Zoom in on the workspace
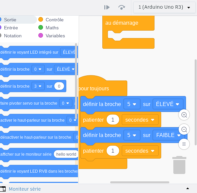Screen dimensions: 197x193 pyautogui.click(x=184, y=115)
